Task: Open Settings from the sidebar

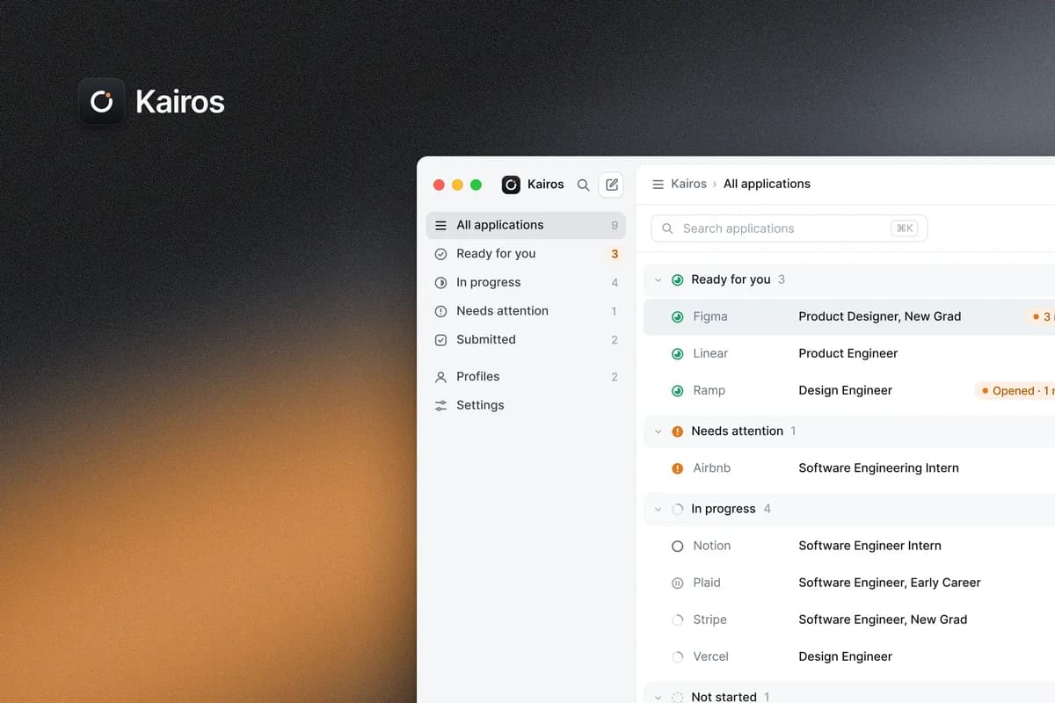Action: [x=526, y=405]
